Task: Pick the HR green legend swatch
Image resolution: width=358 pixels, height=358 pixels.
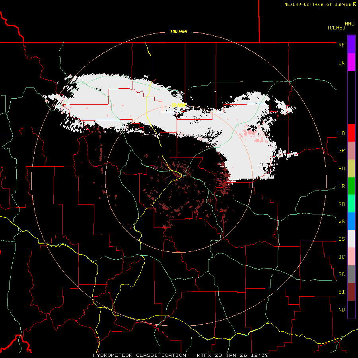Action: (x=351, y=186)
